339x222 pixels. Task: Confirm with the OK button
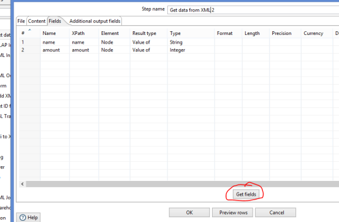point(189,212)
